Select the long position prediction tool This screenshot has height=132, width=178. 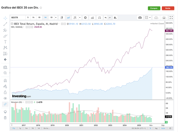pyautogui.click(x=5, y=54)
